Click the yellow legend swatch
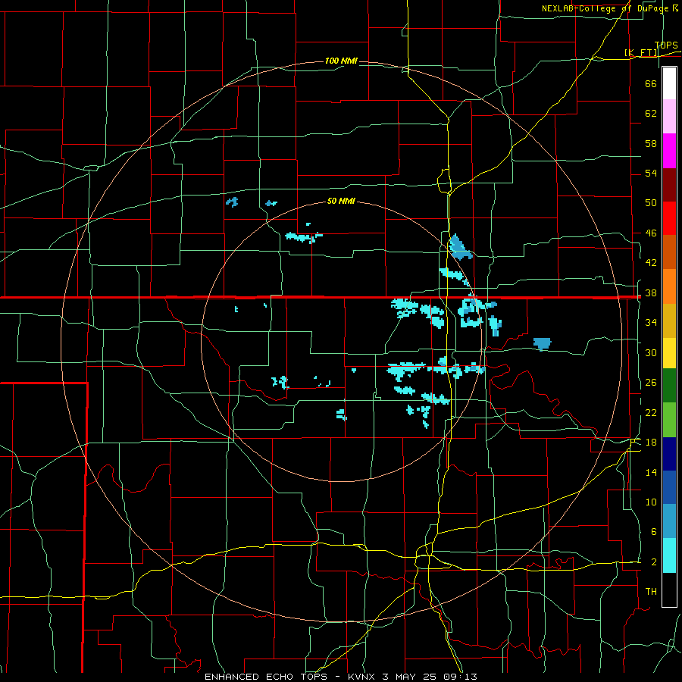 pos(669,352)
